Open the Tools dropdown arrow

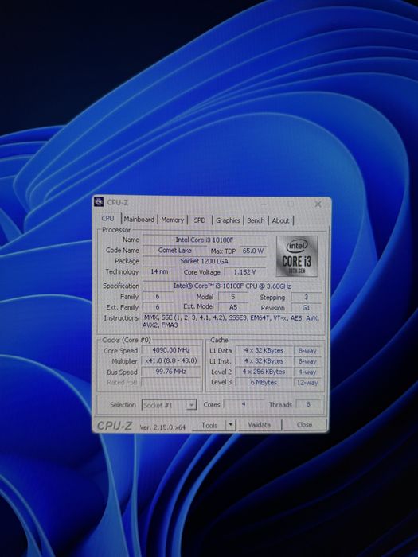(231, 425)
